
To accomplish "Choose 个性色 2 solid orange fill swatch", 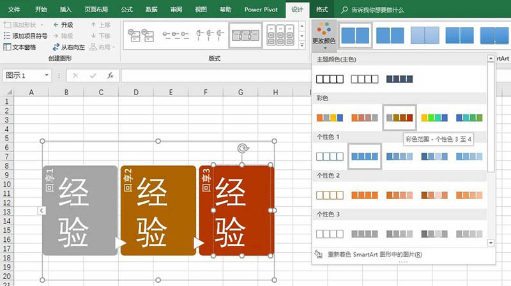I will point(365,195).
